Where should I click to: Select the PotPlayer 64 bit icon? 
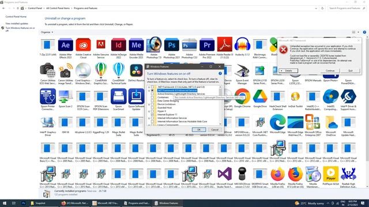[330, 174]
